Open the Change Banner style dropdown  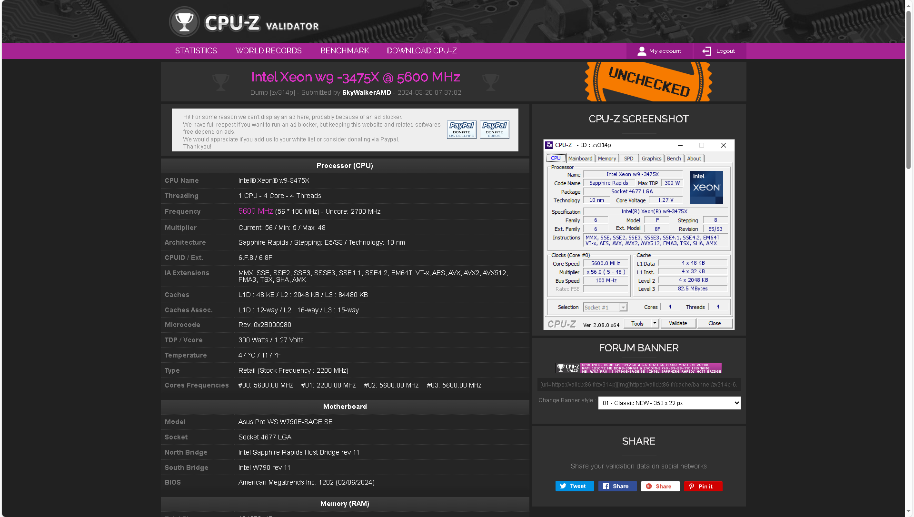[669, 403]
